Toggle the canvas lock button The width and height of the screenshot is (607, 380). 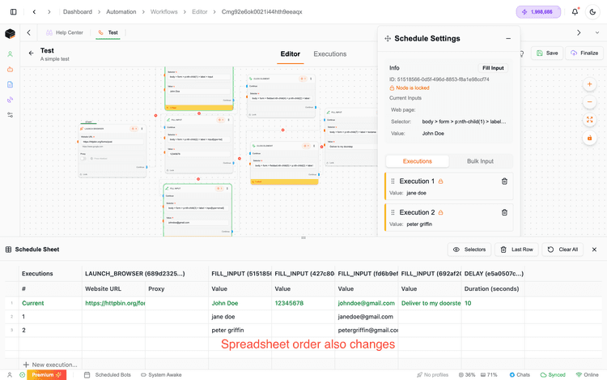(x=589, y=138)
